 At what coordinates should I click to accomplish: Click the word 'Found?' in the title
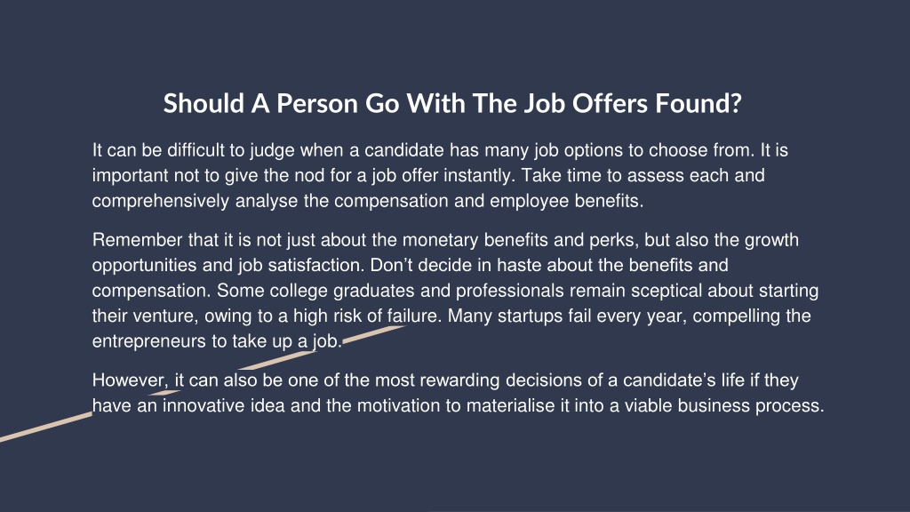698,104
